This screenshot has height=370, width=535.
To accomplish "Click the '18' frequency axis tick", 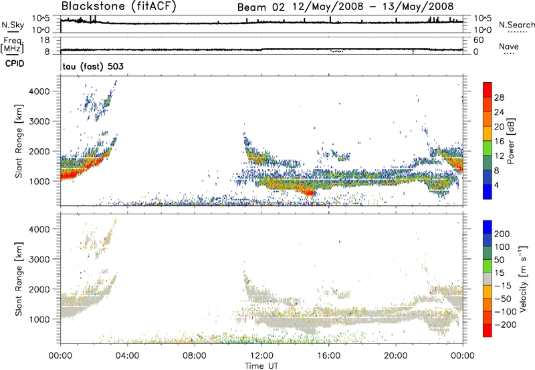I will pos(45,40).
